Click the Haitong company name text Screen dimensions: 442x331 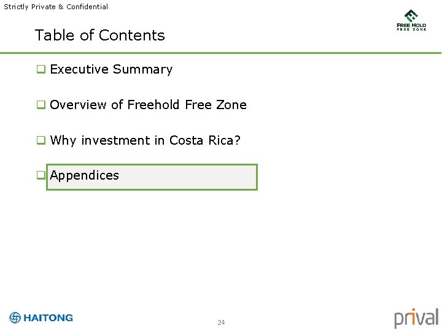pos(48,318)
